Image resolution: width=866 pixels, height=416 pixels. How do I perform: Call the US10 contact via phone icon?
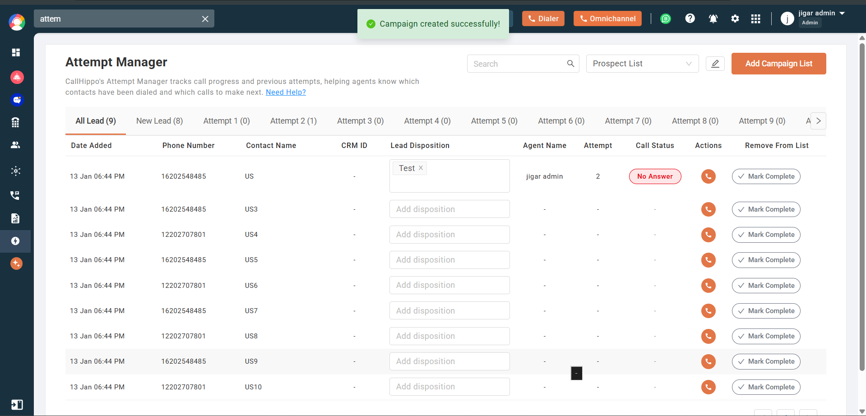[708, 387]
